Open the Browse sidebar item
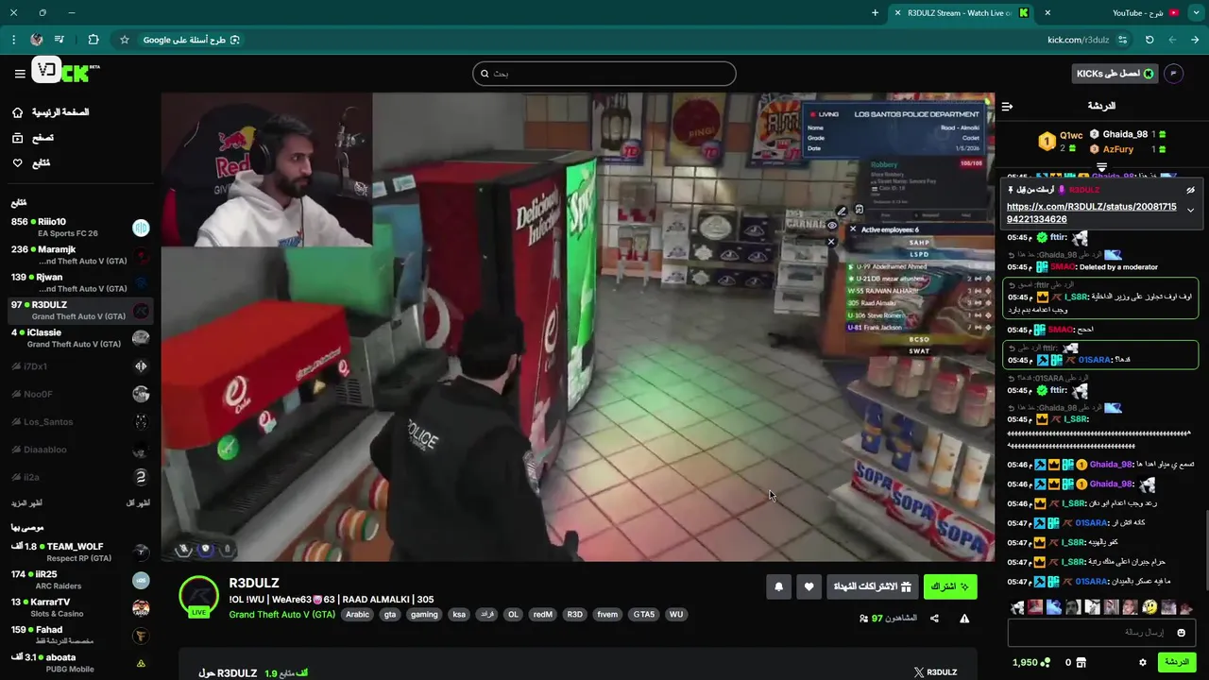 point(32,138)
